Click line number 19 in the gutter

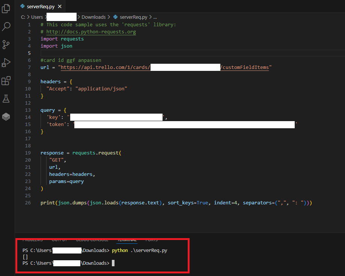pyautogui.click(x=28, y=153)
